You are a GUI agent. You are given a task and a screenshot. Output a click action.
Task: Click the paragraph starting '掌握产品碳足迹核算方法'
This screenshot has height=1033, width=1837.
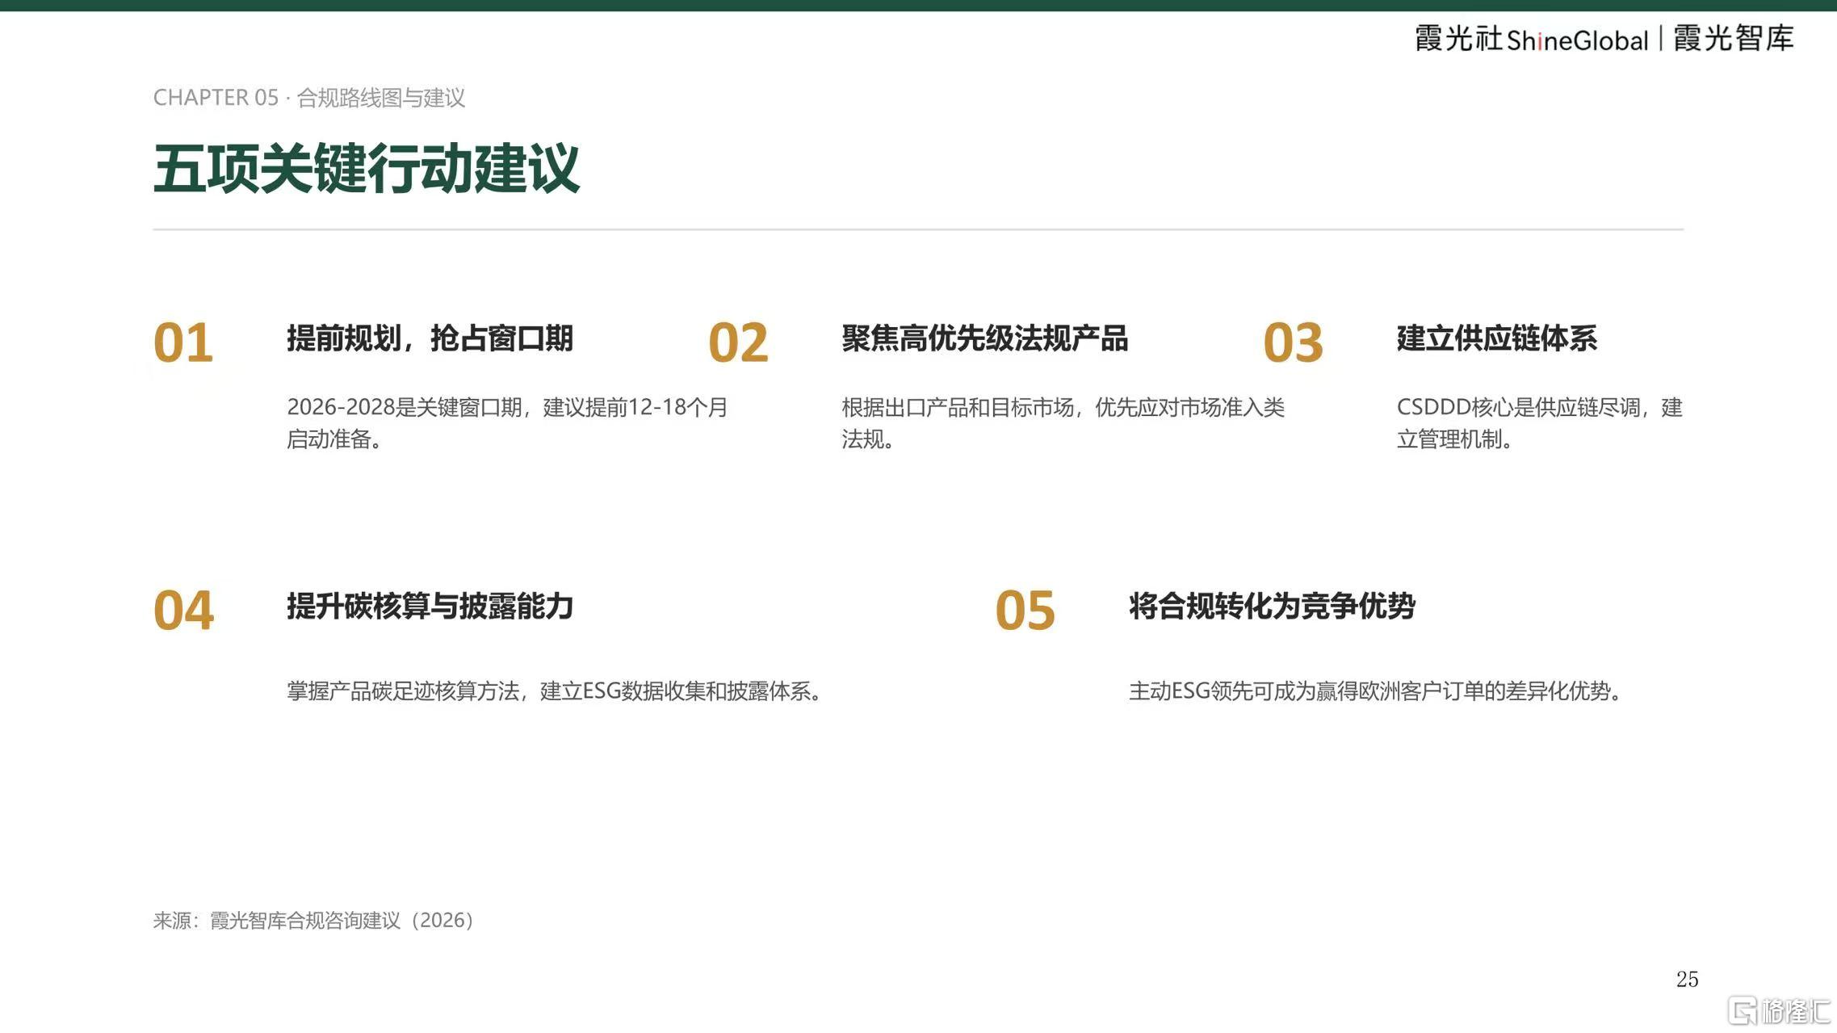coord(556,691)
